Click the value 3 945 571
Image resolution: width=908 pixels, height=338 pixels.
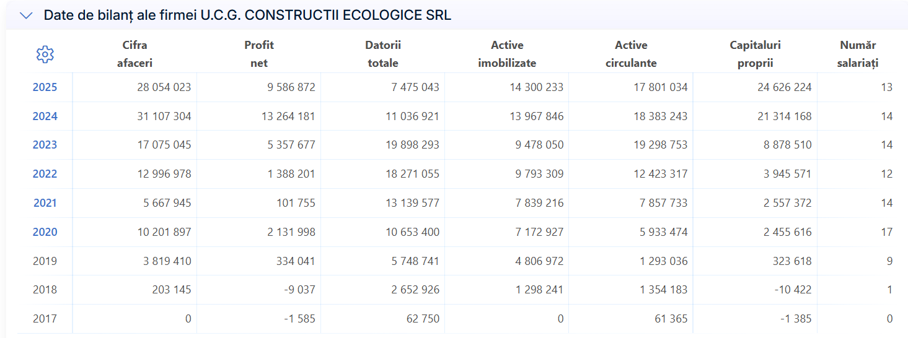click(788, 174)
